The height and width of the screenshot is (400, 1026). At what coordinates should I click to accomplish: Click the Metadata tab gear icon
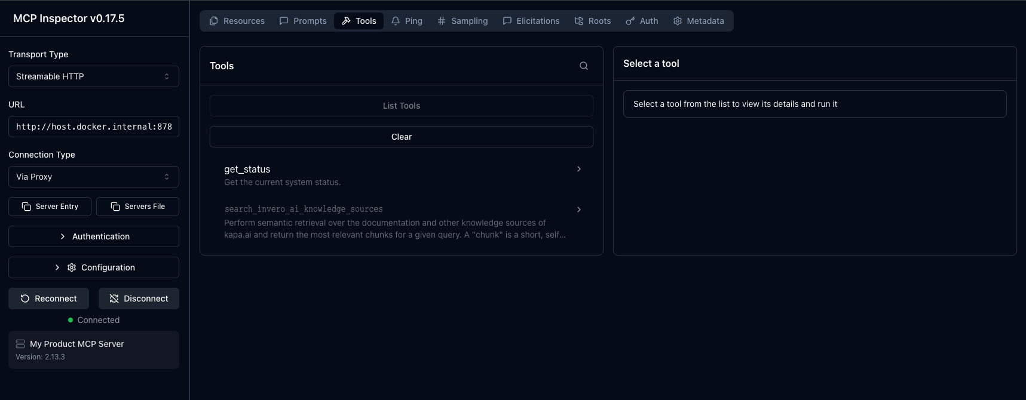[x=678, y=21]
